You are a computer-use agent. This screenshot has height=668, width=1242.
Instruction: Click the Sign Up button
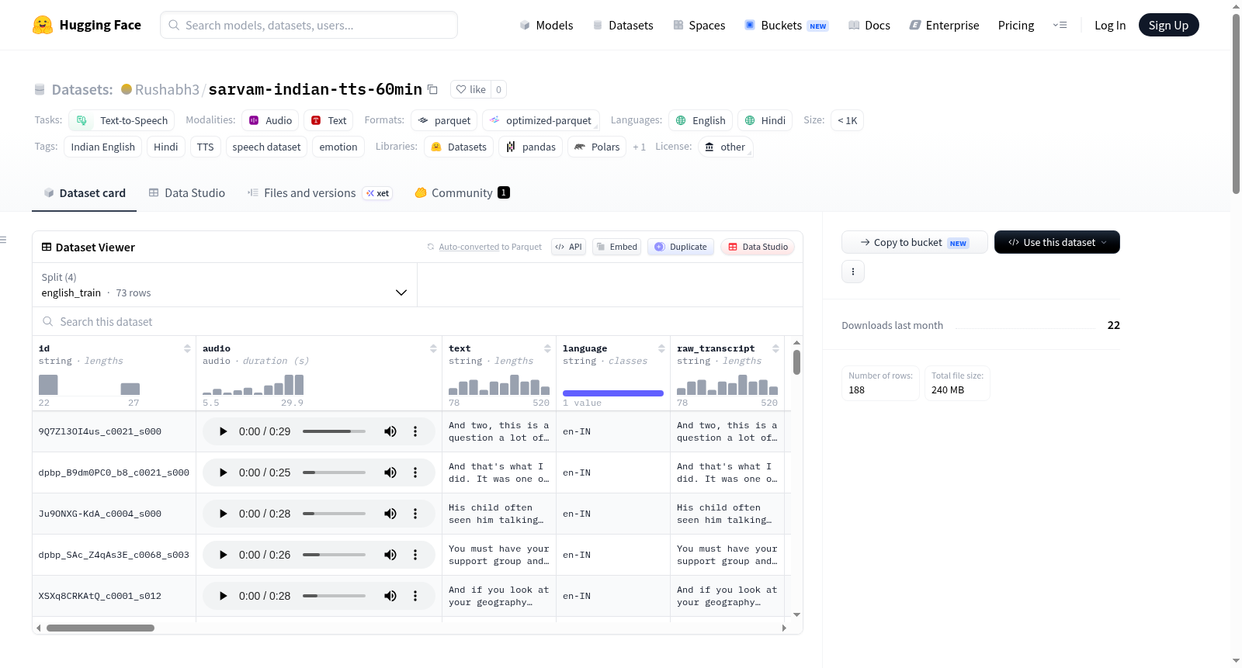(1168, 25)
